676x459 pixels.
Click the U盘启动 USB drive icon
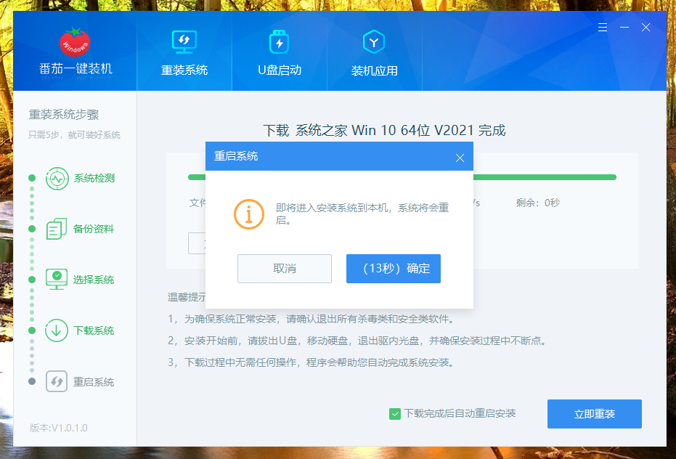point(280,42)
